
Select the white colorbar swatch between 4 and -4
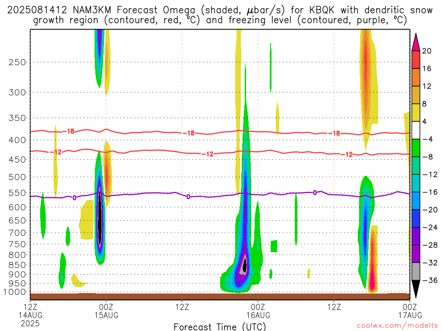coord(416,130)
